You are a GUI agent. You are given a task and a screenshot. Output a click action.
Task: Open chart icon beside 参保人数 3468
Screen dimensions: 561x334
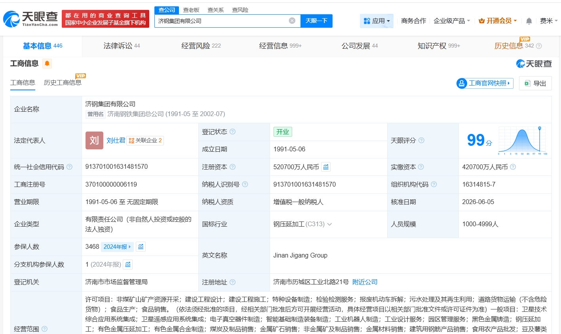tap(141, 246)
